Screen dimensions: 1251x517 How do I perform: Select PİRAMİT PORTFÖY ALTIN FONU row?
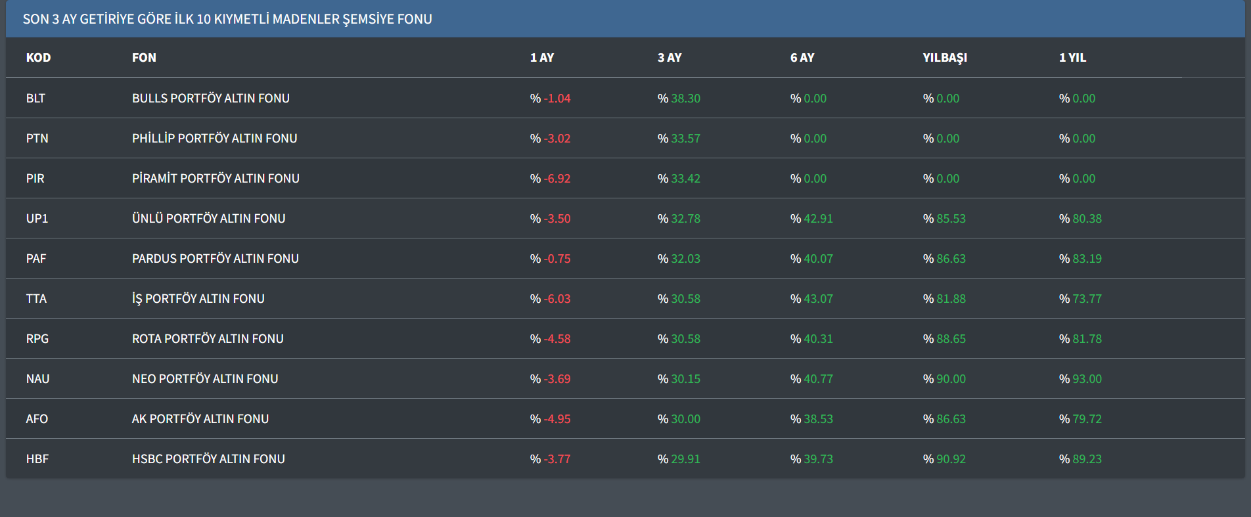point(216,179)
